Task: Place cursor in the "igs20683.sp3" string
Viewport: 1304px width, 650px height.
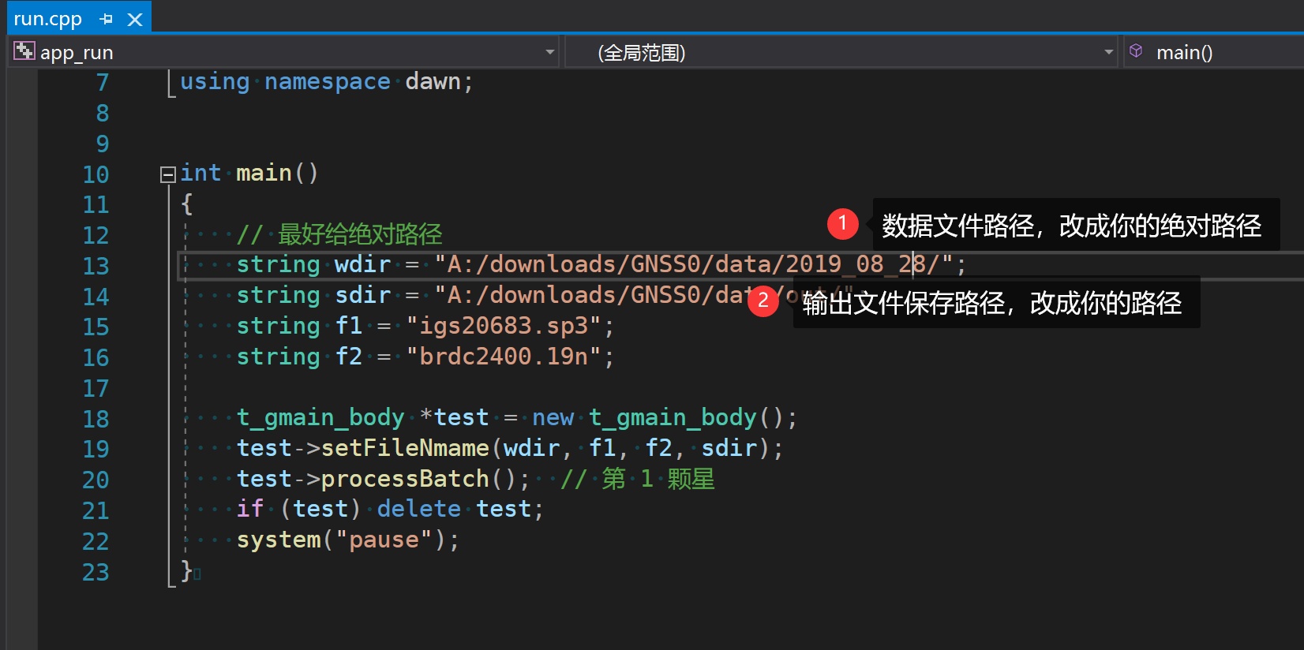Action: point(504,326)
